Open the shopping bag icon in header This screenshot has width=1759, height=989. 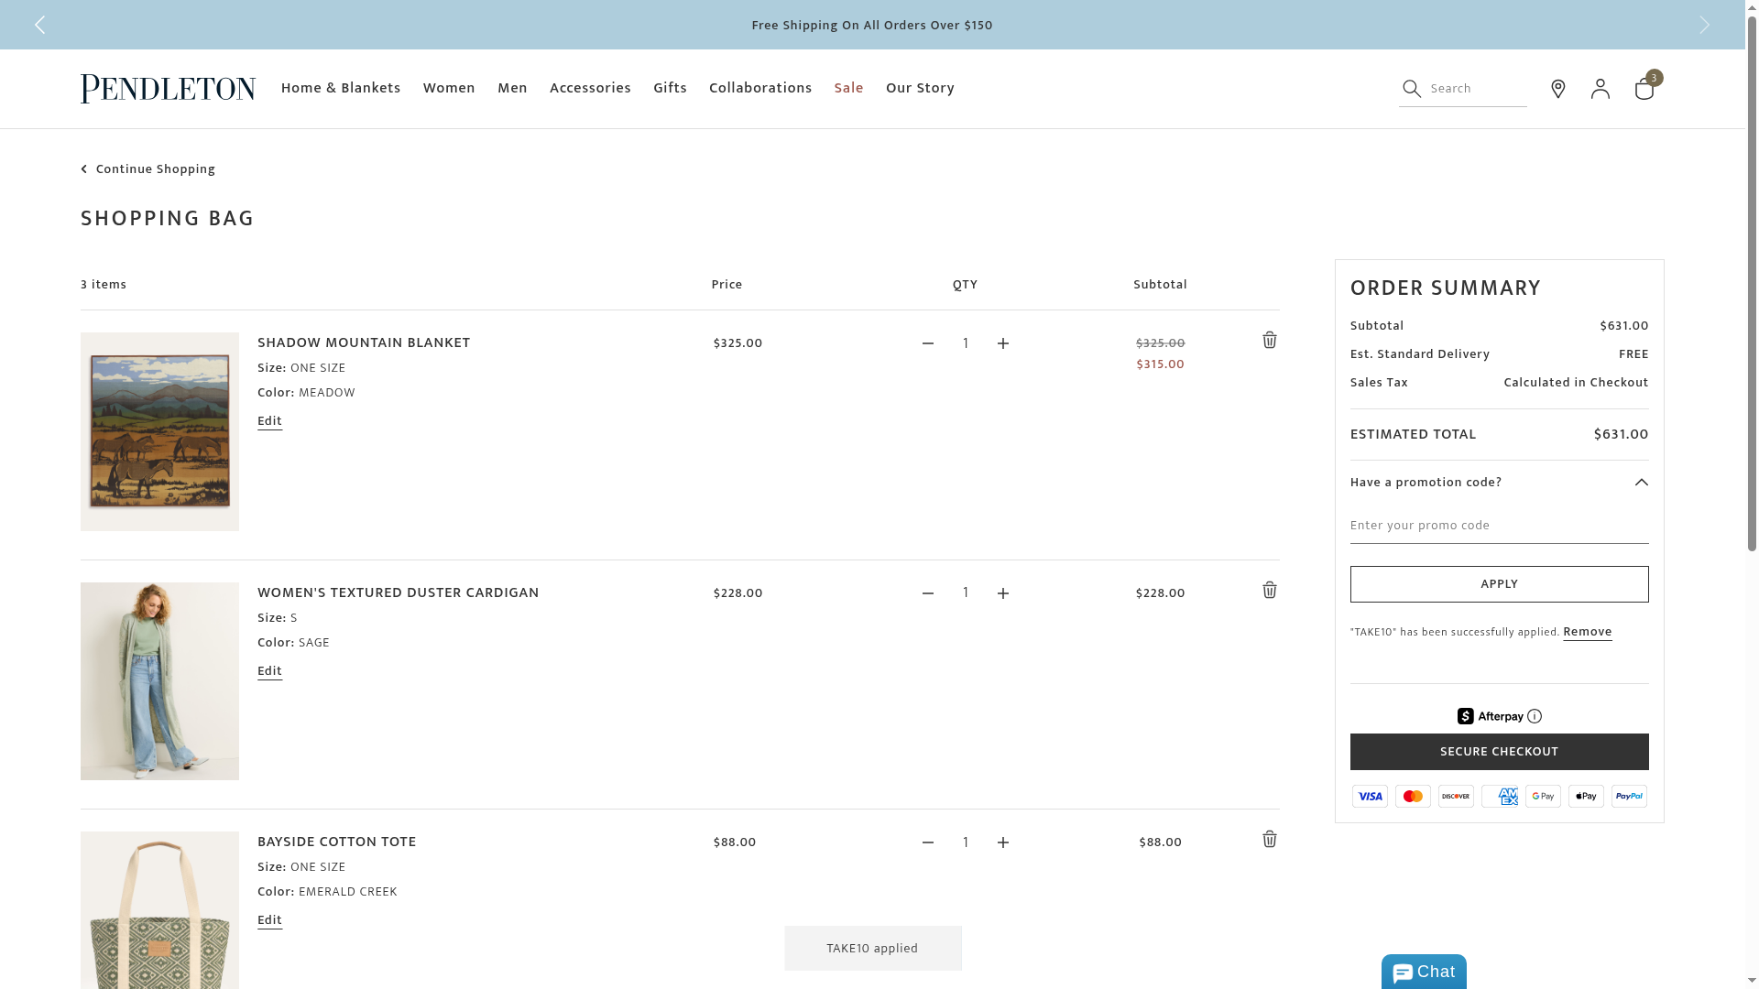[1644, 89]
